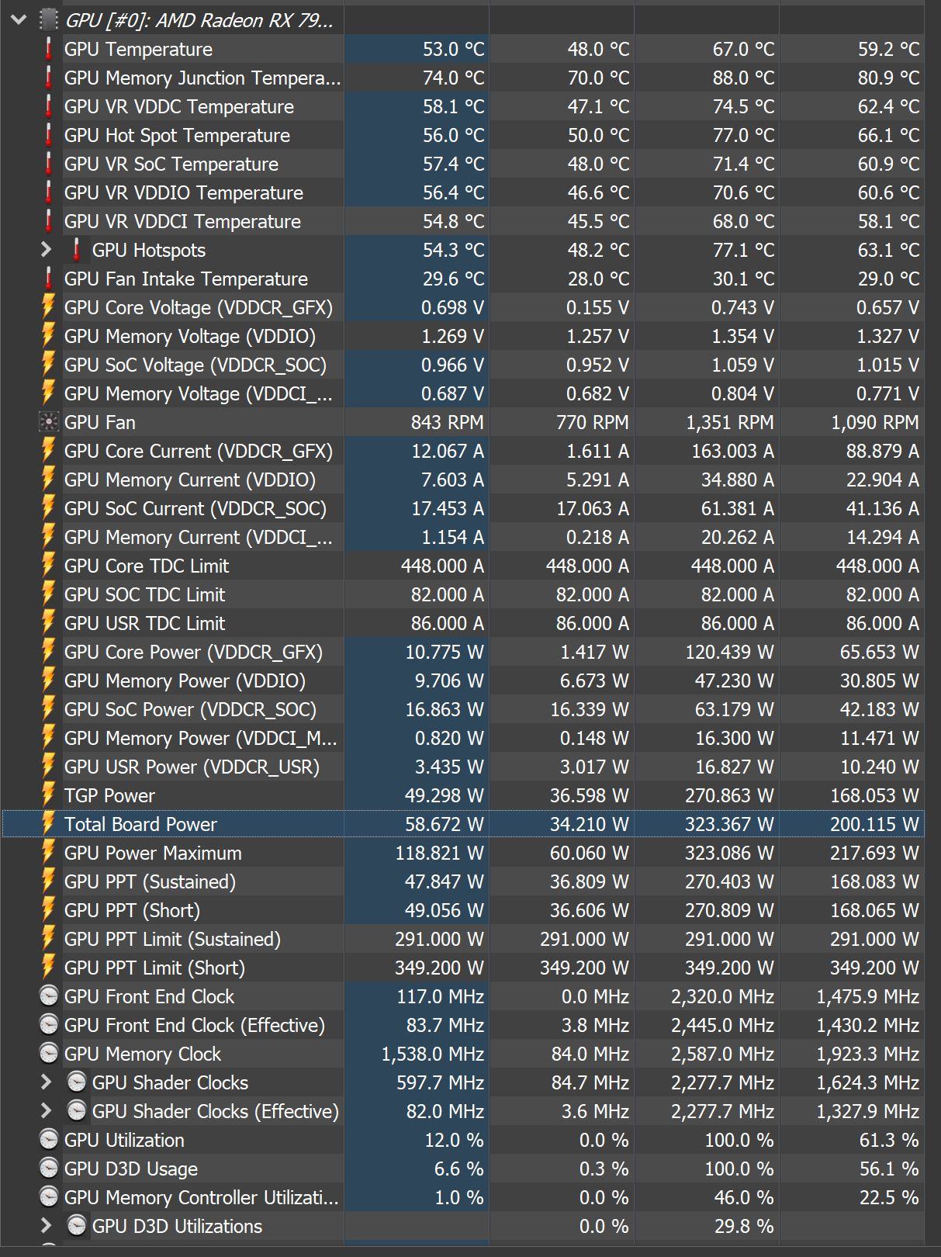
Task: Expand the GPU Shader Clocks row
Action: pyautogui.click(x=46, y=1082)
